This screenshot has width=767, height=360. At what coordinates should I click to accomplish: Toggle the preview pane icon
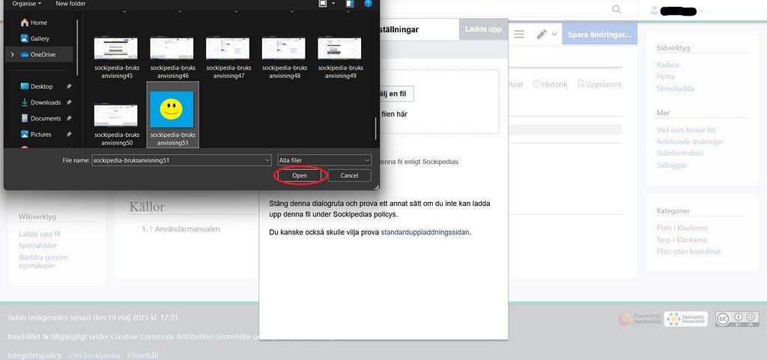(350, 4)
